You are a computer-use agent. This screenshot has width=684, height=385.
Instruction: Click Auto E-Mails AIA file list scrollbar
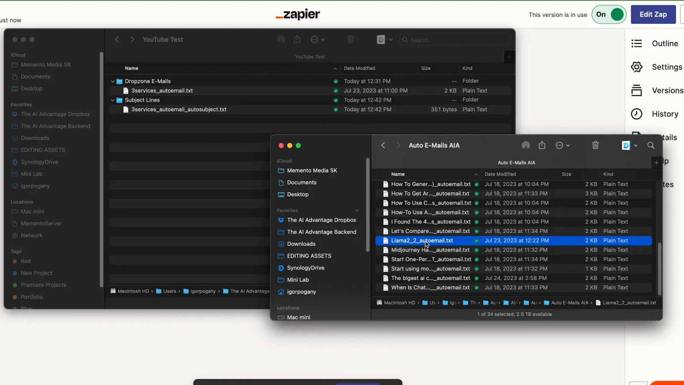point(659,269)
